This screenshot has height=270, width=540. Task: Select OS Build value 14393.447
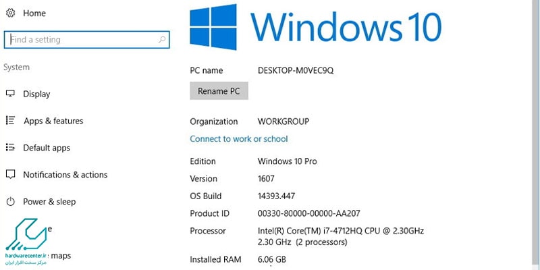pos(276,196)
